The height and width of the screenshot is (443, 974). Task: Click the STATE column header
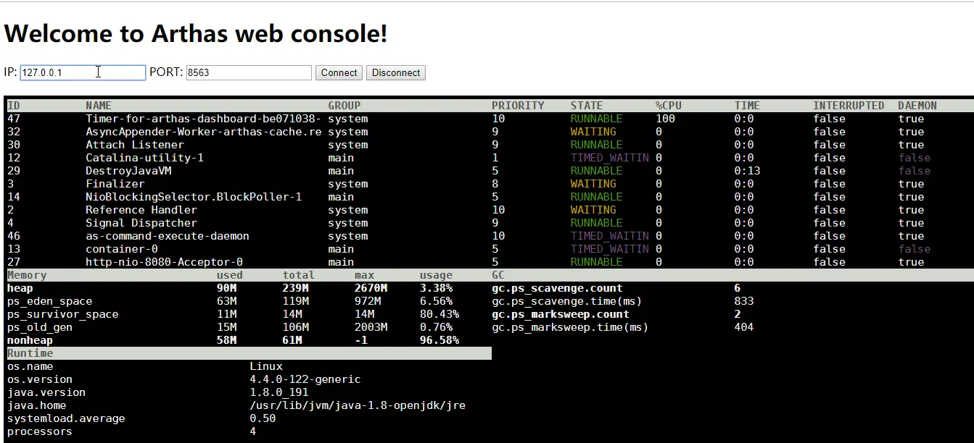point(587,106)
